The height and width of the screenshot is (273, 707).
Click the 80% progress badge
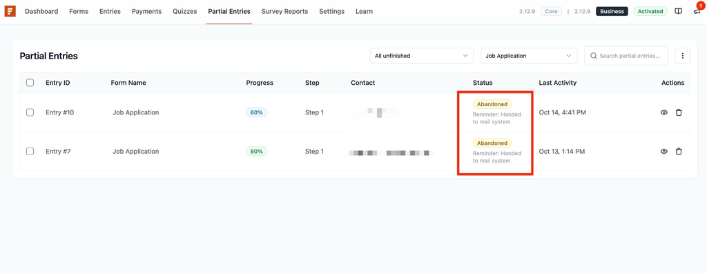[x=257, y=152]
